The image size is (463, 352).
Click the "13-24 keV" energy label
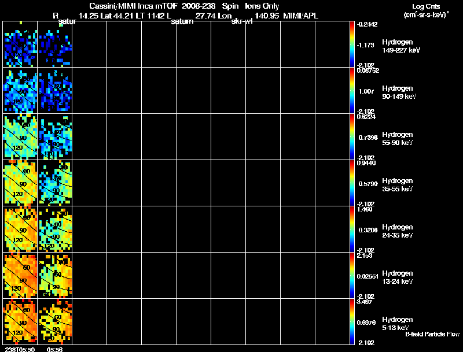tap(398, 281)
